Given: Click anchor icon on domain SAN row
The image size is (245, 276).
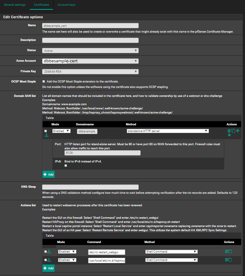Looking at the screenshot, I should coord(46,136).
